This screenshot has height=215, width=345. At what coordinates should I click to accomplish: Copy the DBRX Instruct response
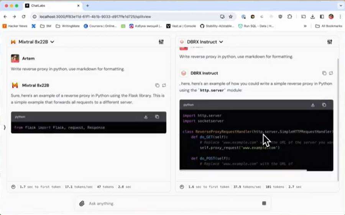click(324, 73)
